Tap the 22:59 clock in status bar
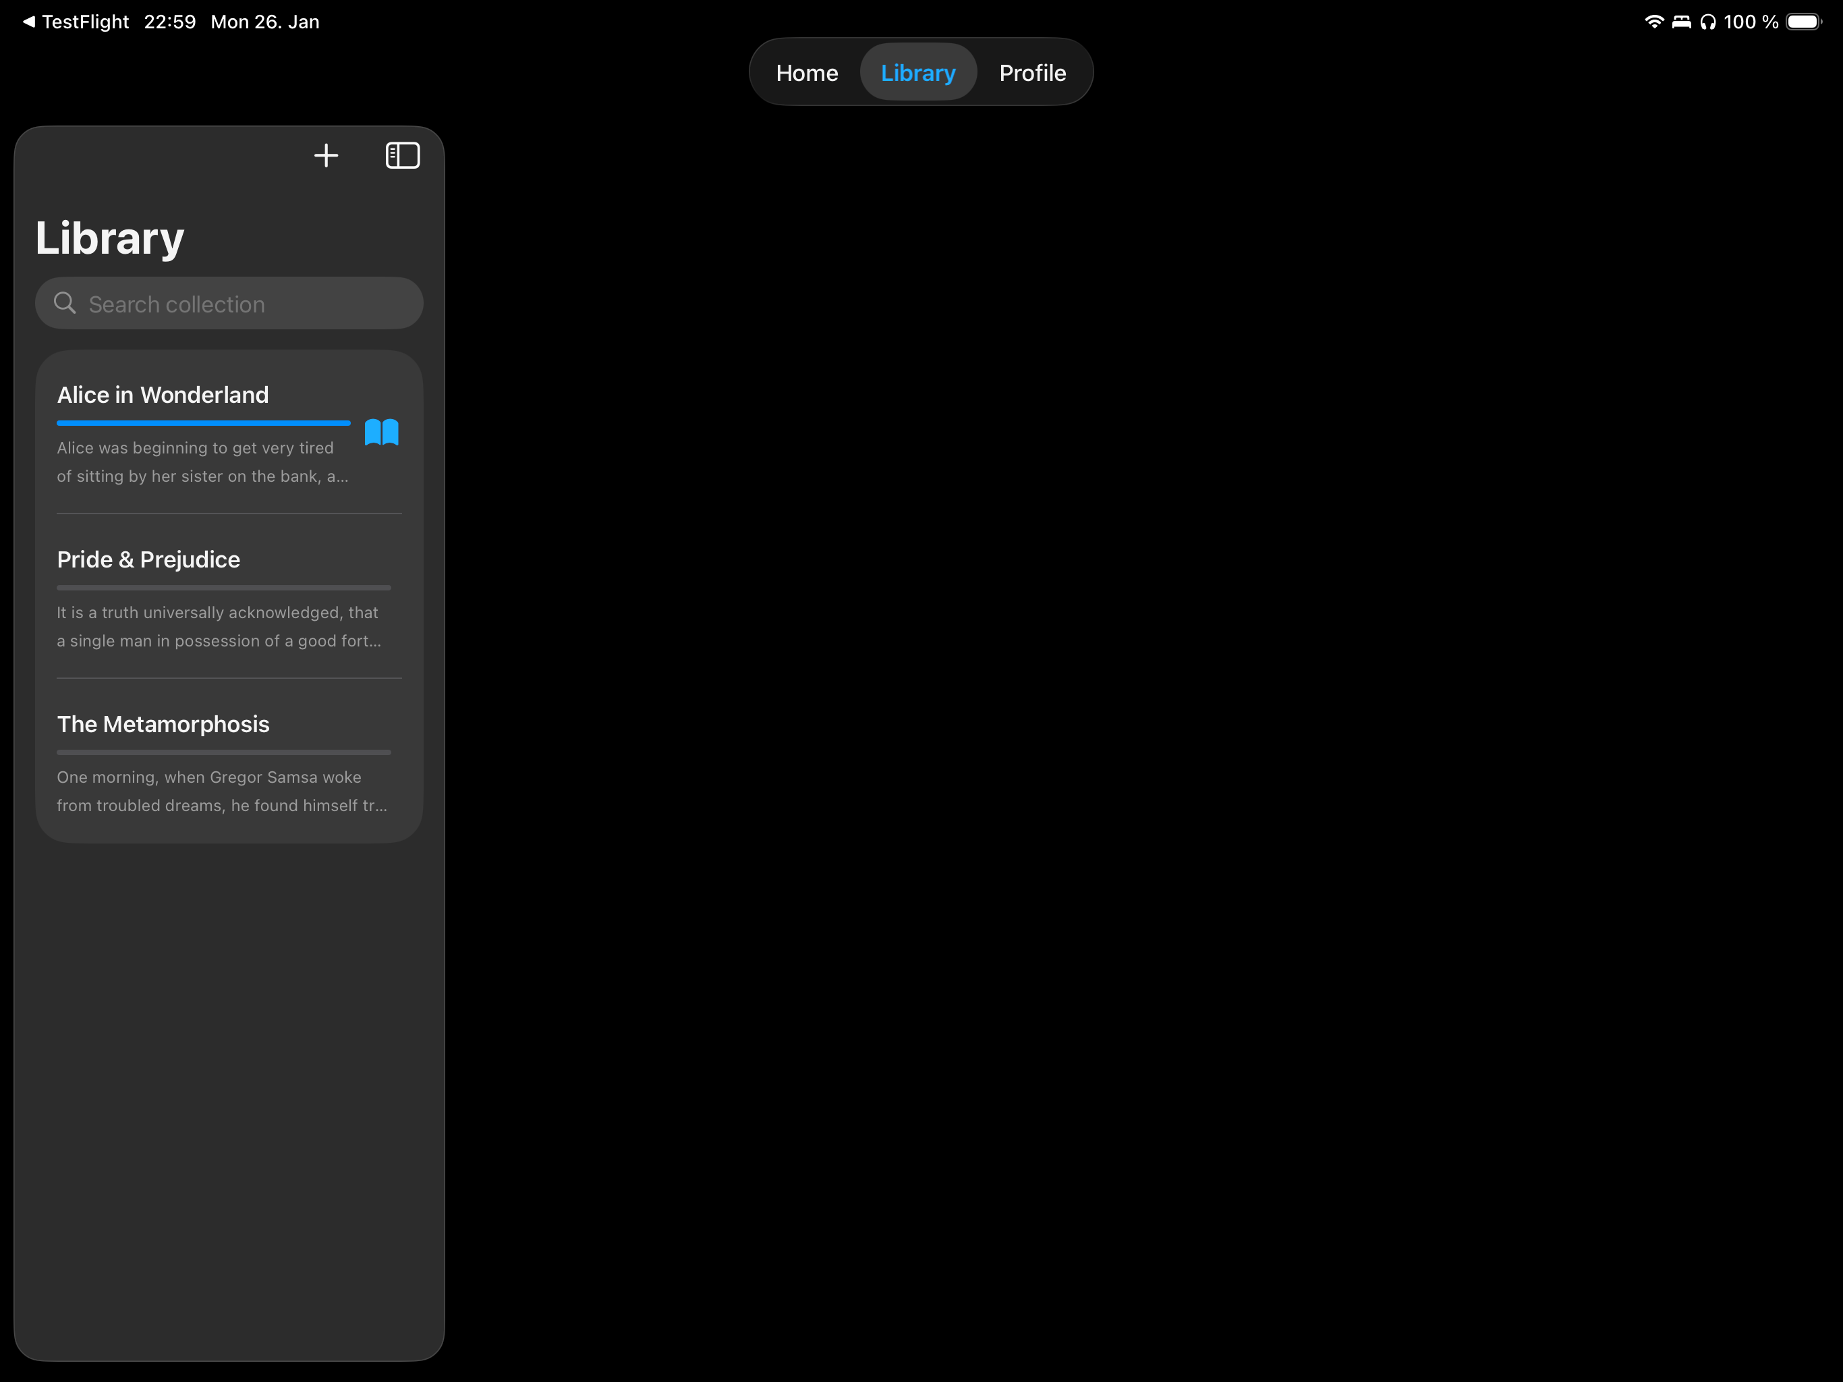 pos(170,22)
